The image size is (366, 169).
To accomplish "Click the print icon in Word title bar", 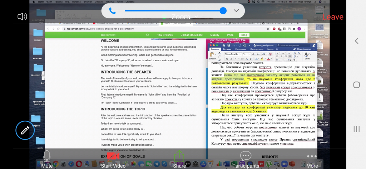I will click(244, 45).
